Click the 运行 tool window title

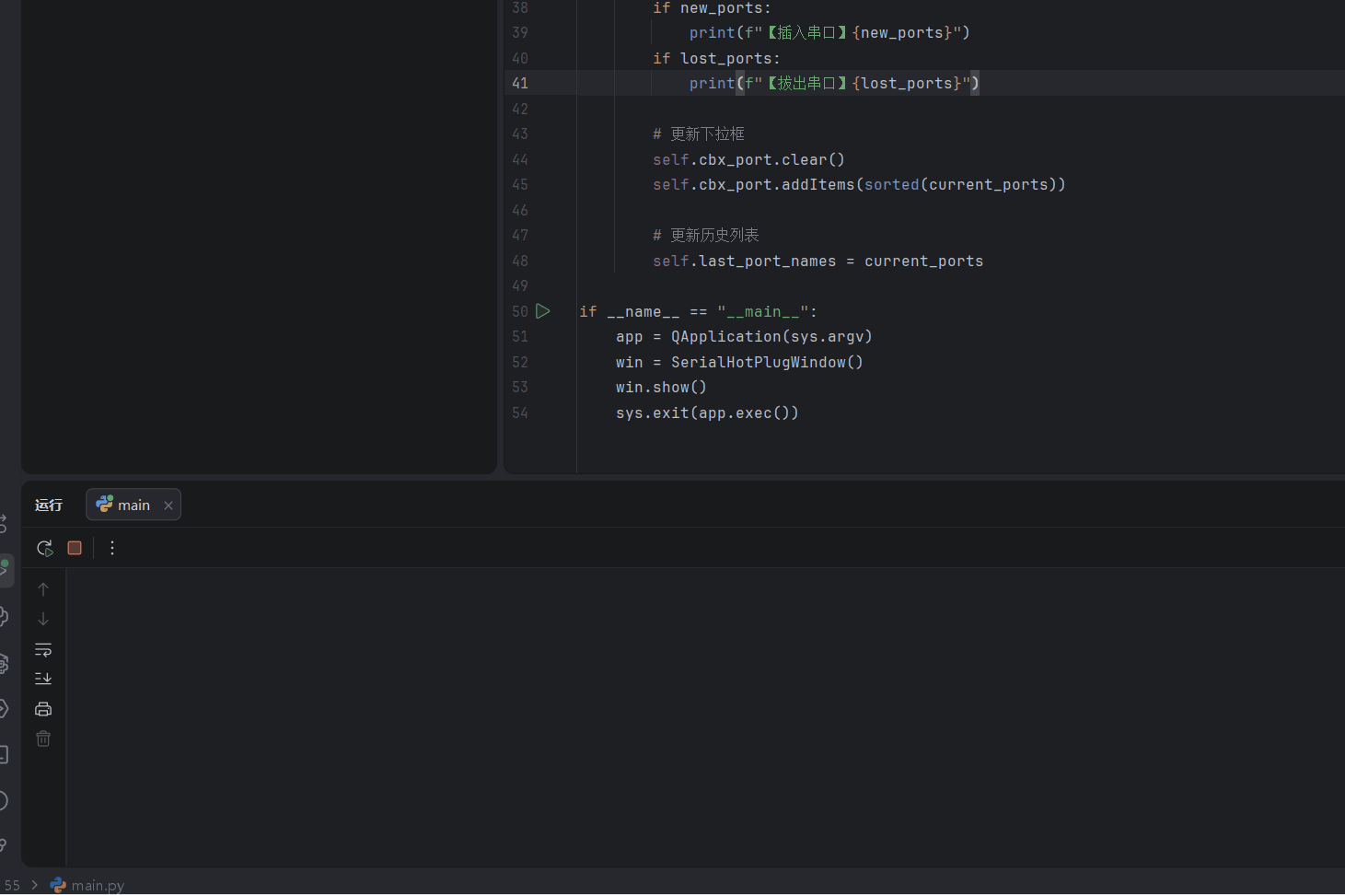pos(49,505)
